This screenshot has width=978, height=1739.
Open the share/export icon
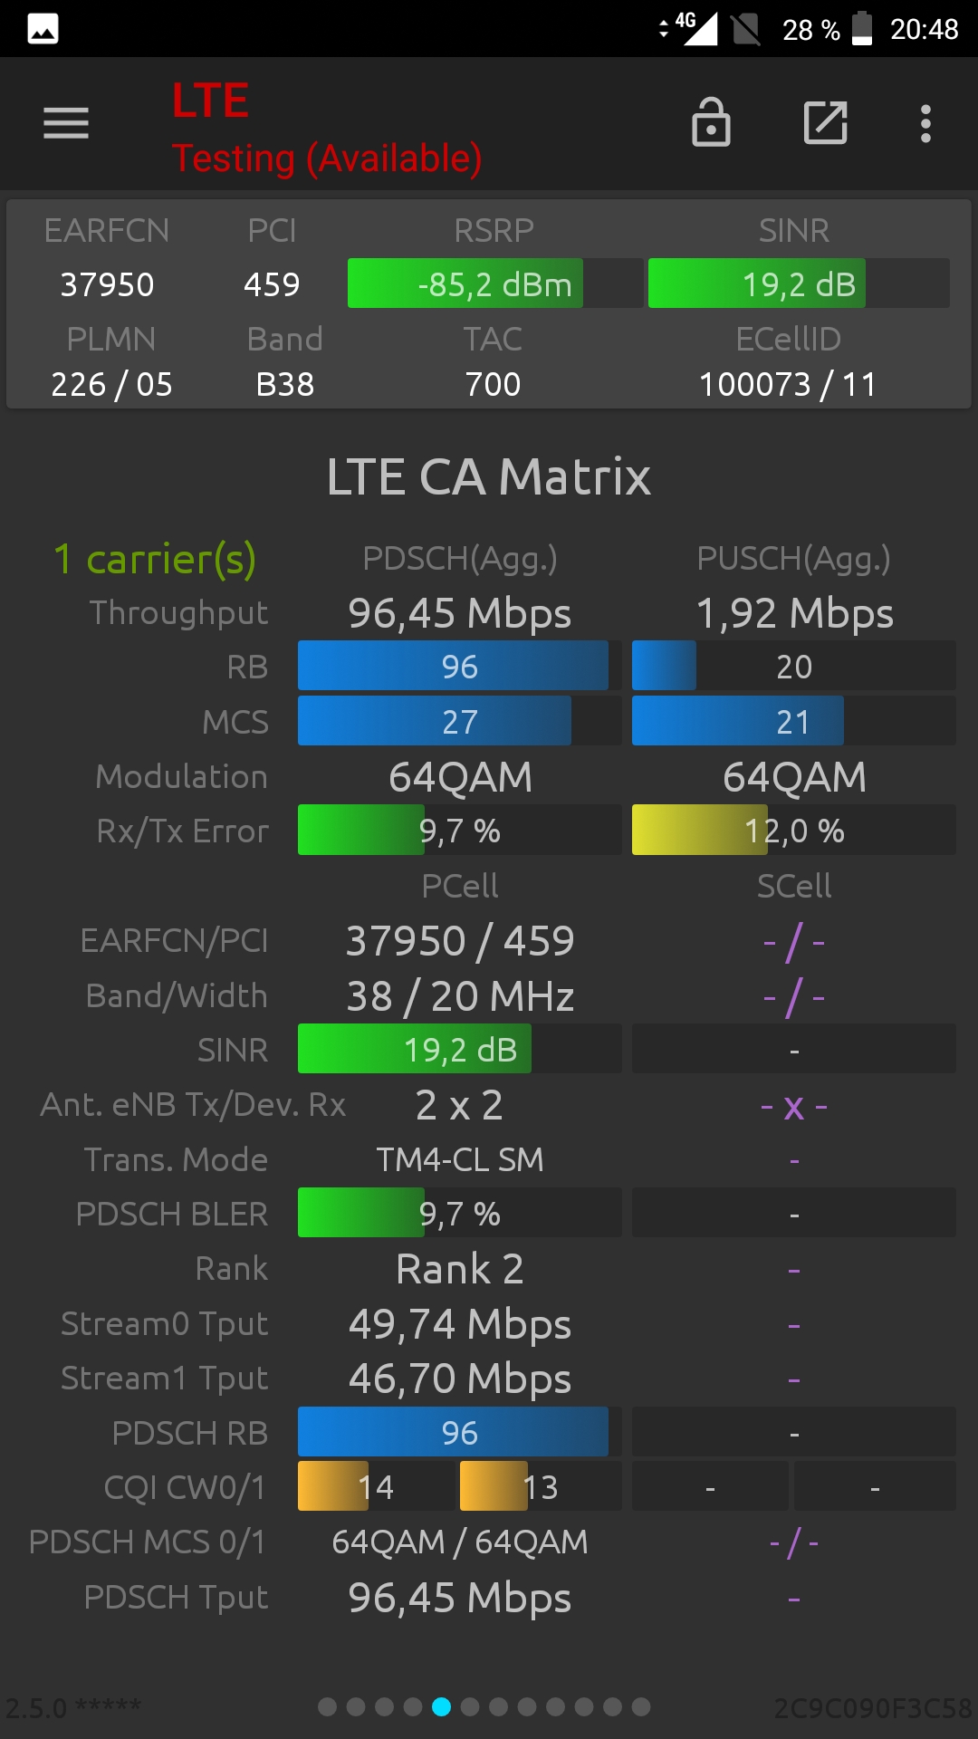point(826,122)
